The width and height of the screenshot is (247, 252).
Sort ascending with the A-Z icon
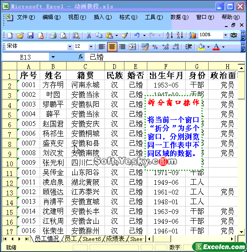pyautogui.click(x=169, y=35)
